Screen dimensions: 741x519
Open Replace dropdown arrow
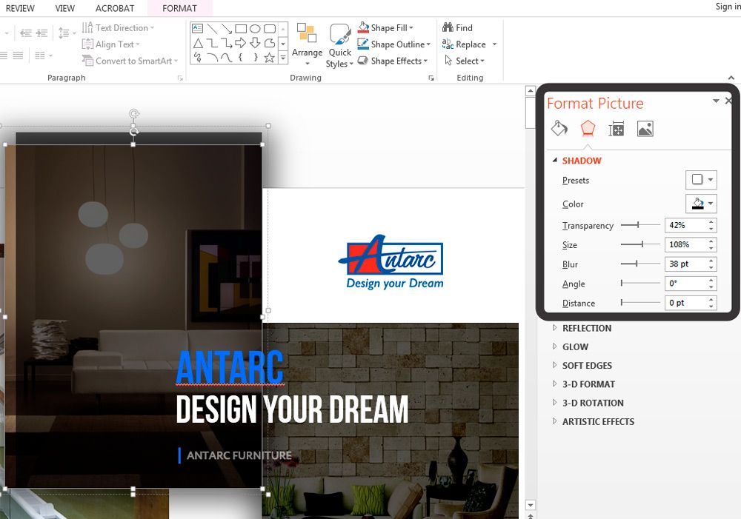(x=494, y=44)
